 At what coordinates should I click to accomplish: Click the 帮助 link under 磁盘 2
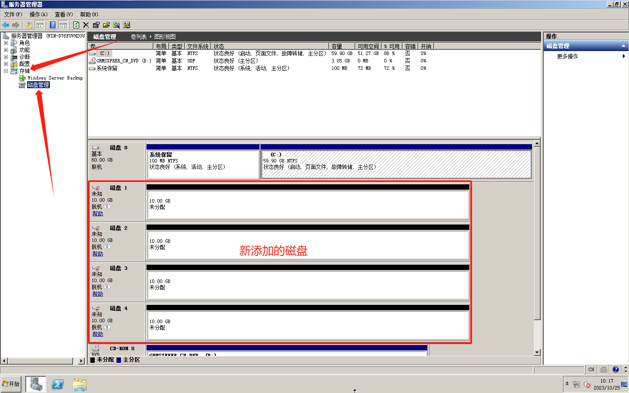coord(97,254)
